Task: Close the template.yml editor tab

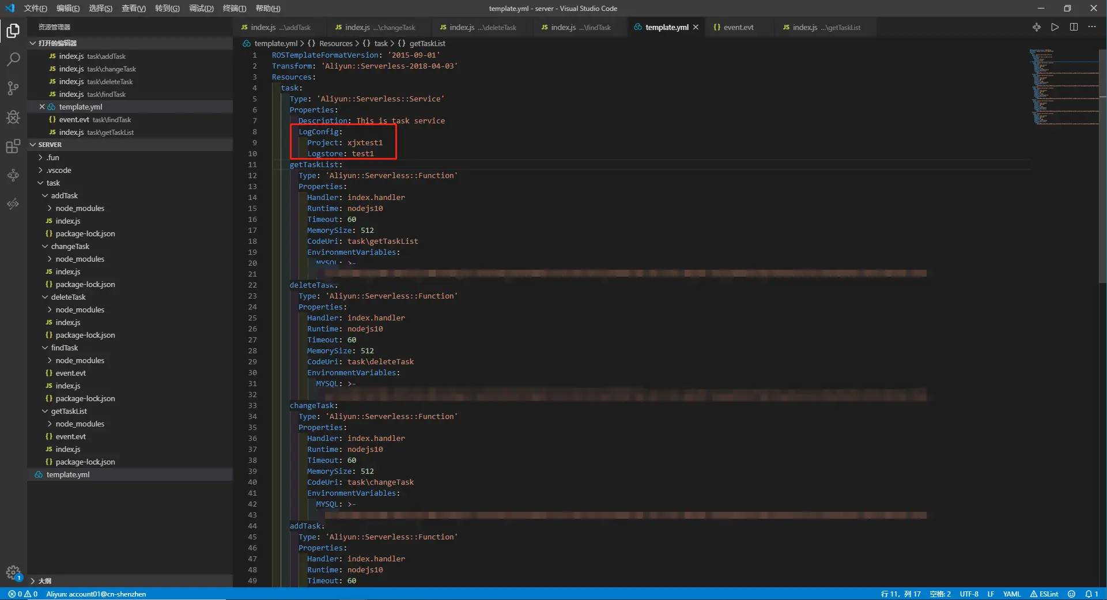Action: coord(696,27)
